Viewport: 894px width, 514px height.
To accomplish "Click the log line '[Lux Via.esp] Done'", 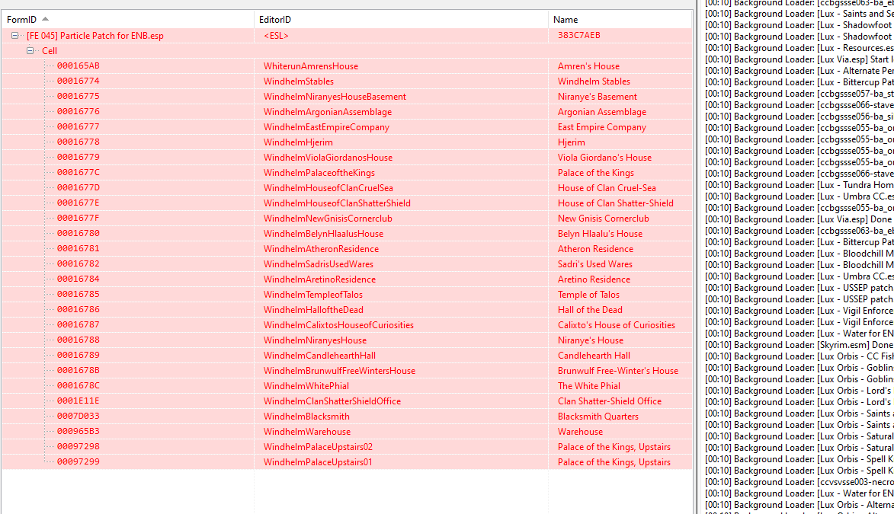I will pos(799,219).
